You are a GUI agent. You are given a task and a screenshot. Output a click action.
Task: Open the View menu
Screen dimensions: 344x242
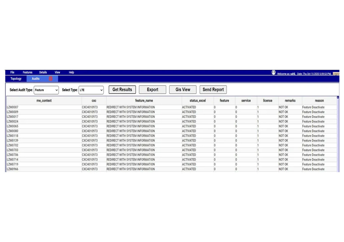[x=57, y=72]
